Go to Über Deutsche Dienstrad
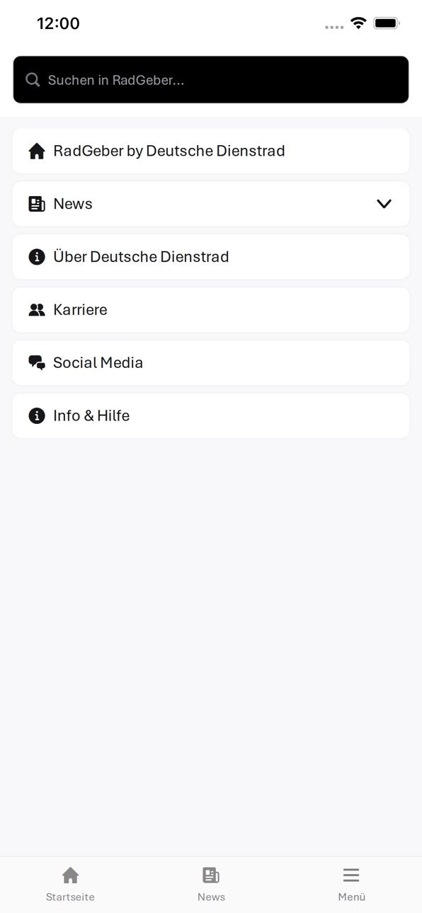This screenshot has height=913, width=422. [x=211, y=257]
